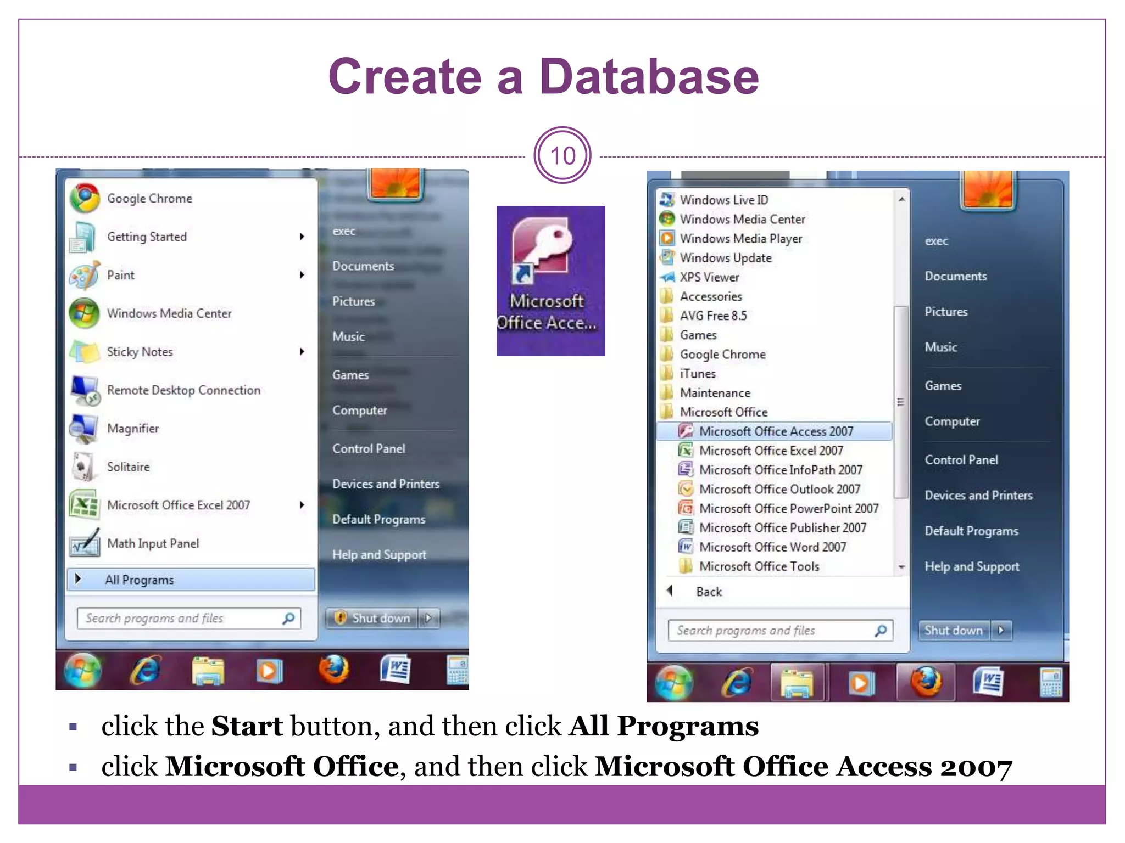
Task: Click the Sticky Notes icon
Action: (85, 352)
